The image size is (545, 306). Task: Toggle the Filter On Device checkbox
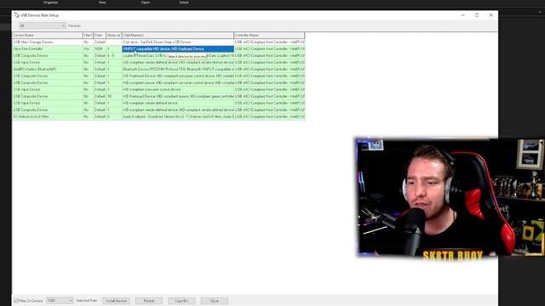point(16,301)
